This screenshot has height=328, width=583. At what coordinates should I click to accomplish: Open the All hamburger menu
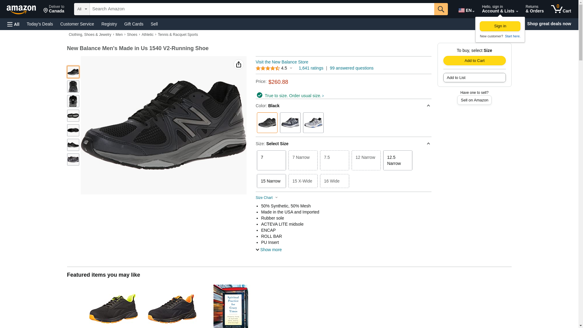coord(13,24)
